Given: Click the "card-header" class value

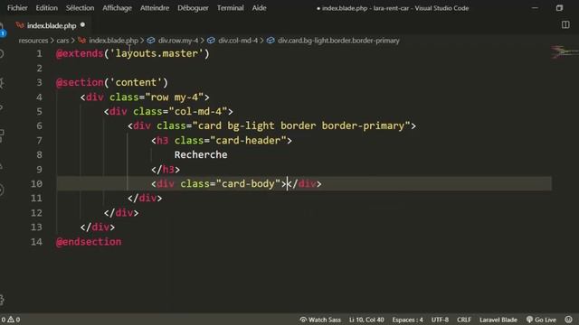Looking at the screenshot, I should point(248,141).
